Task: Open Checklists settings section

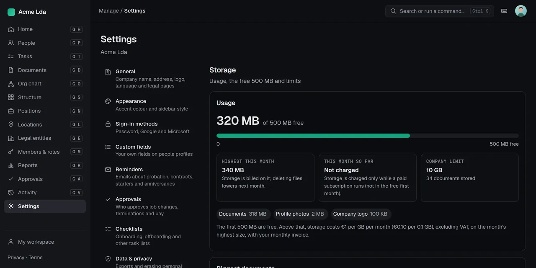Action: click(x=149, y=236)
